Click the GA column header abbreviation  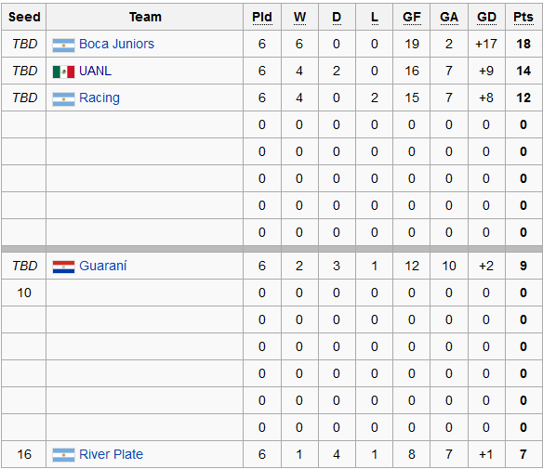(449, 17)
